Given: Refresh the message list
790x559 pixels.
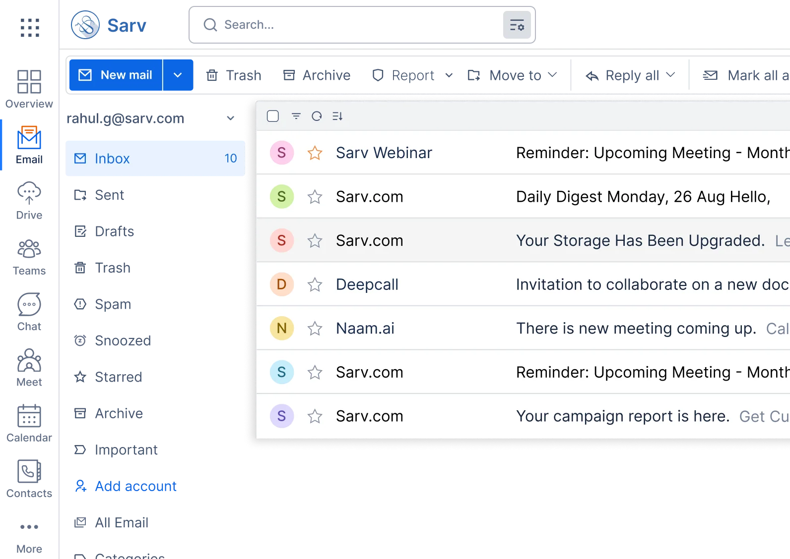Looking at the screenshot, I should (x=317, y=116).
